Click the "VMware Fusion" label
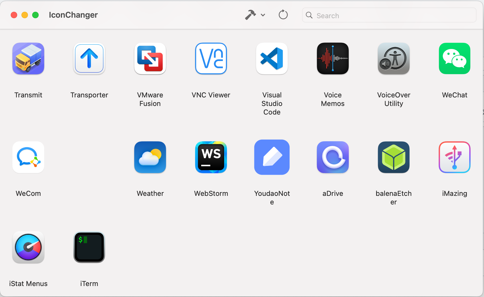Image resolution: width=484 pixels, height=297 pixels. click(150, 99)
